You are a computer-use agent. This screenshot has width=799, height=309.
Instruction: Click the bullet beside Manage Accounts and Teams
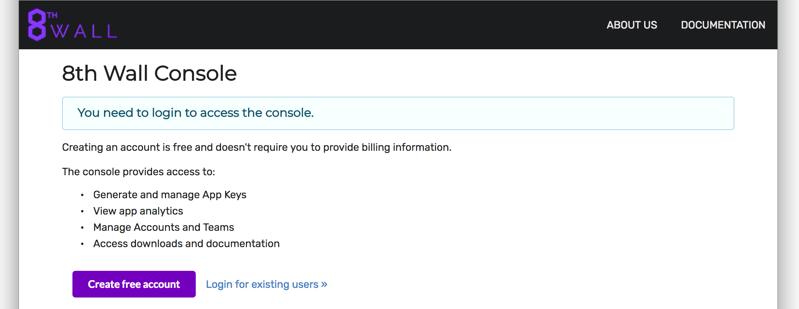click(82, 227)
